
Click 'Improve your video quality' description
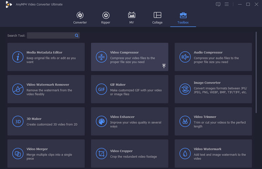[x=136, y=124]
